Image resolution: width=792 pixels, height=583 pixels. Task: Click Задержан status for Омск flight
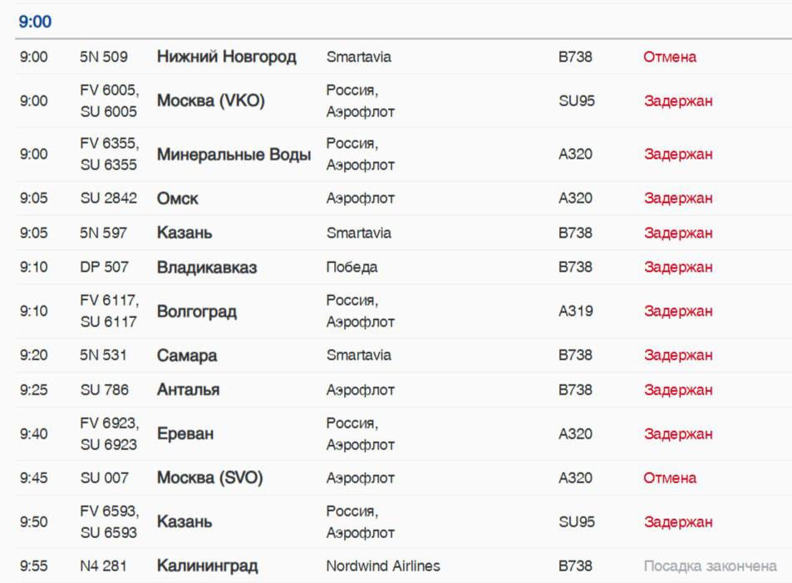pos(678,198)
